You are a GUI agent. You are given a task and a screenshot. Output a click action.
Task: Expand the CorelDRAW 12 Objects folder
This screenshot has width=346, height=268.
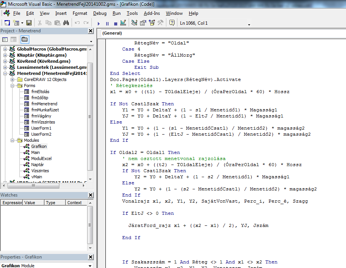pyautogui.click(x=12, y=79)
